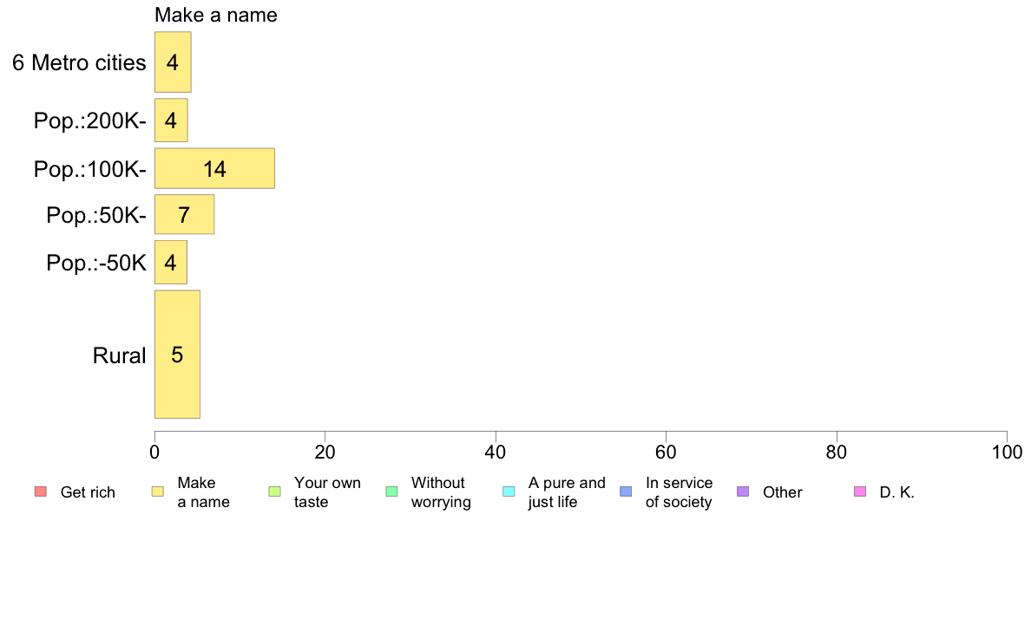
Task: Click the blue In service of society swatch
Action: [x=626, y=492]
